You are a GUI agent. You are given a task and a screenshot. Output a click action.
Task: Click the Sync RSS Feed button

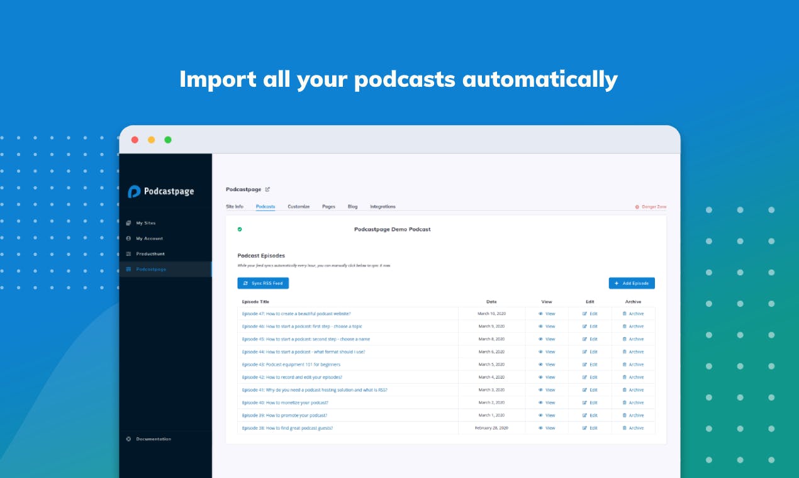pyautogui.click(x=263, y=284)
